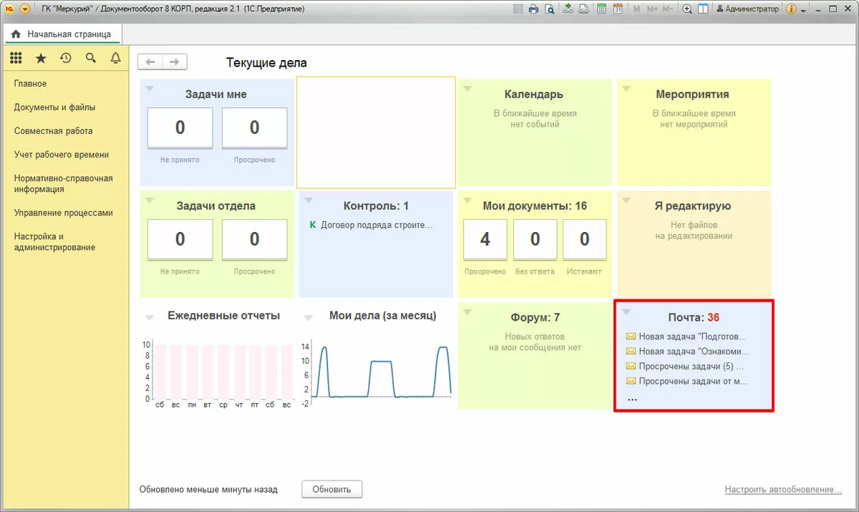Open 'Настройка и администрирование' section
This screenshot has width=859, height=512.
[x=54, y=242]
